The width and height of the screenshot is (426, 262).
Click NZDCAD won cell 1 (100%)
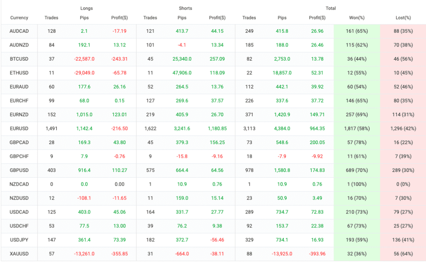(x=356, y=184)
